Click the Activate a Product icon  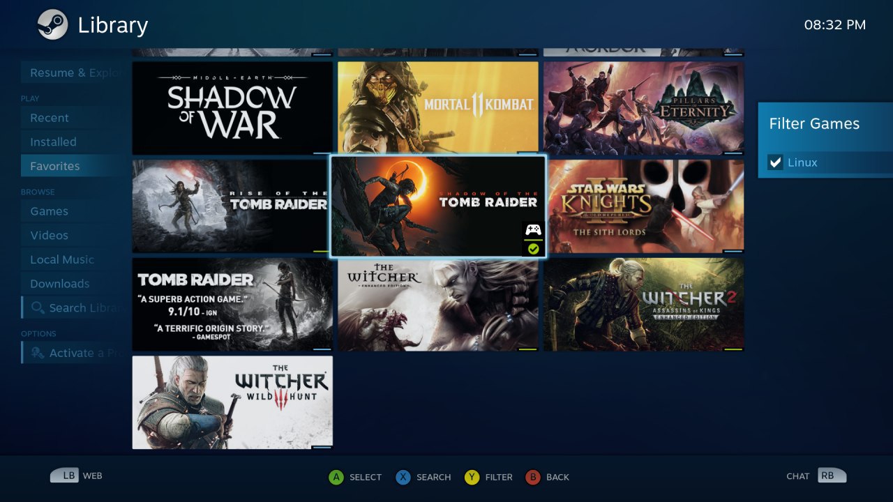pos(38,353)
